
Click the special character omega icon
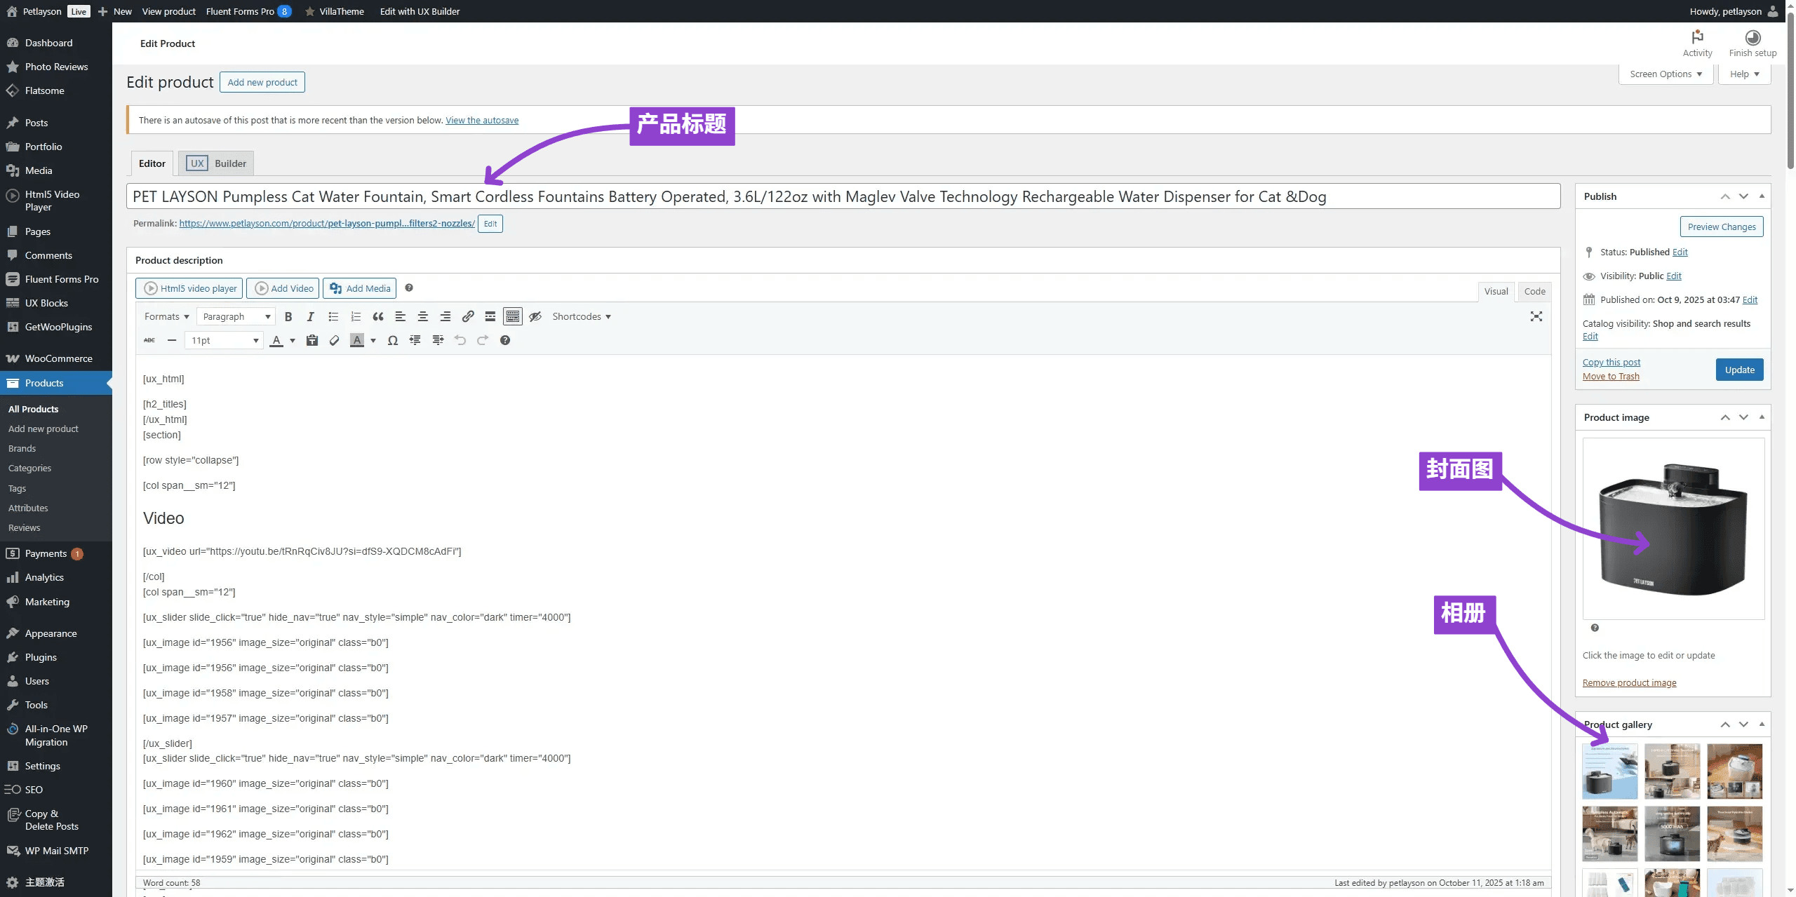click(x=393, y=340)
